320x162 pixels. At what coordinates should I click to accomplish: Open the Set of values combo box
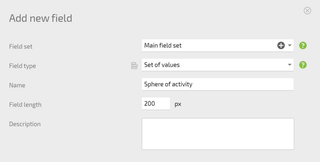218,65
